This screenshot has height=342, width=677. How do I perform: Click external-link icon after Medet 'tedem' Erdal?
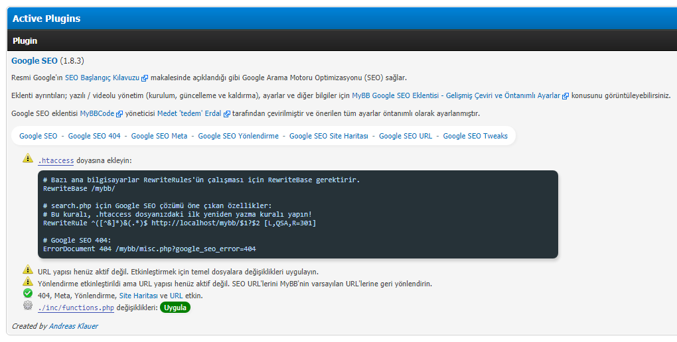tap(227, 114)
